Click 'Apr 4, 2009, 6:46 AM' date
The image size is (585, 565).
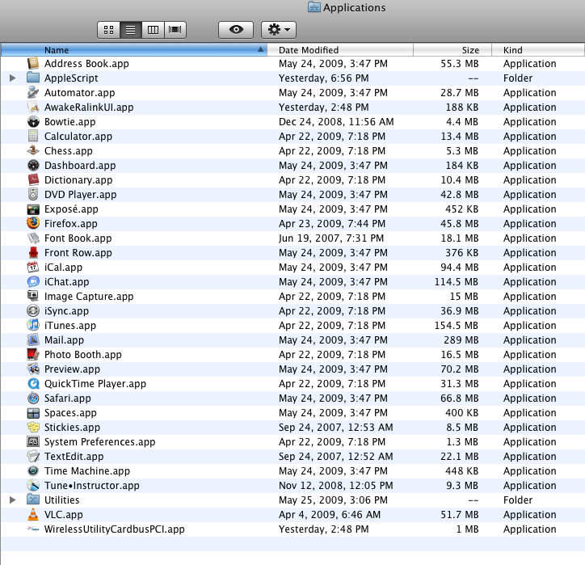tap(330, 515)
